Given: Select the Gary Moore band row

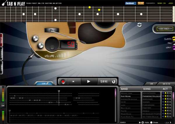Looking at the screenshot, I should click(130, 96).
